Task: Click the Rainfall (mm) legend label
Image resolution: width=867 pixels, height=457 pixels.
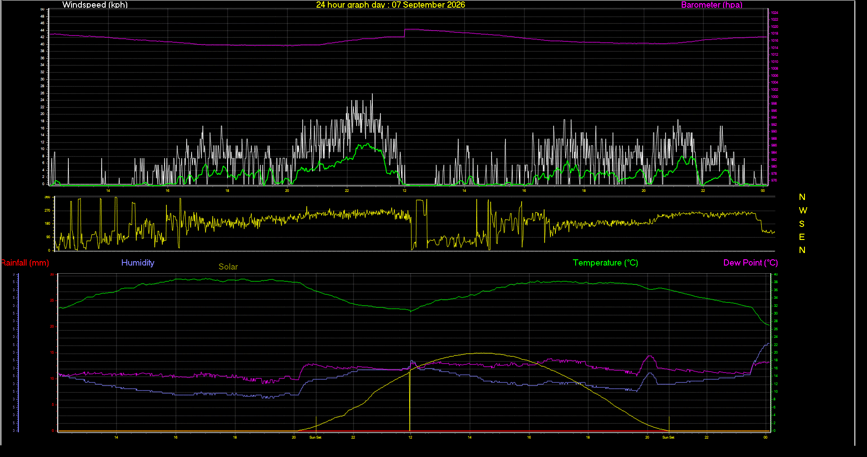Action: coord(25,263)
